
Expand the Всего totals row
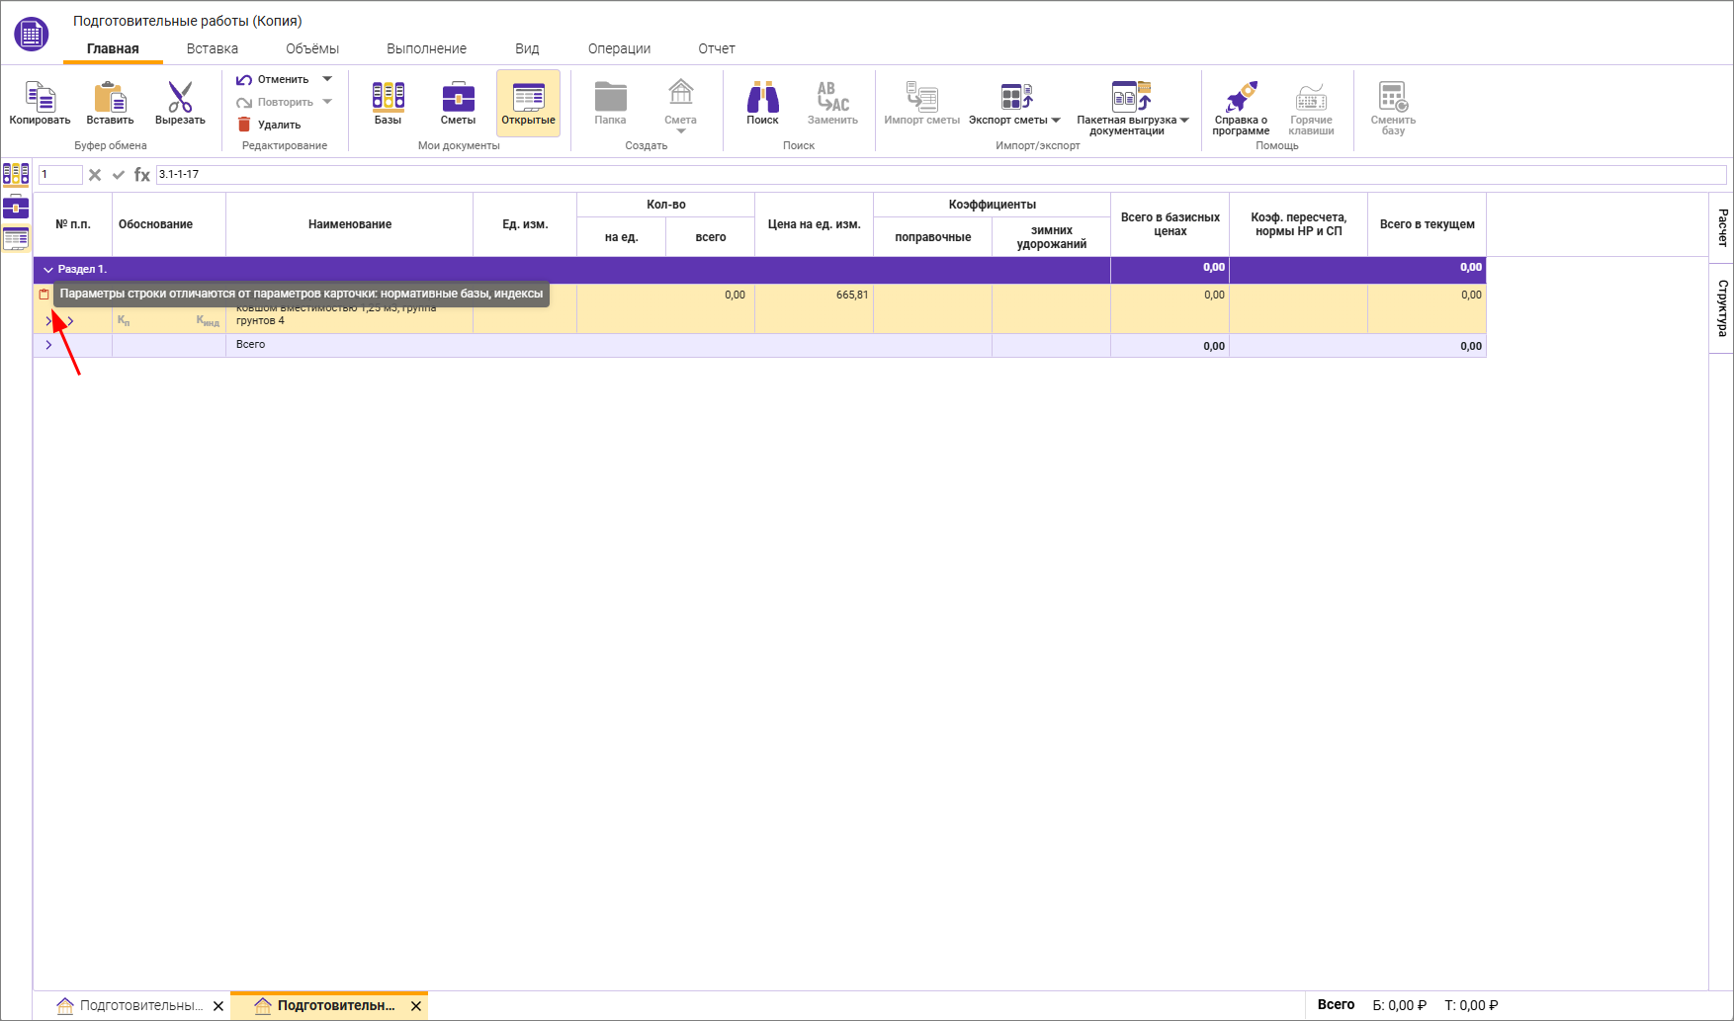pyautogui.click(x=48, y=345)
